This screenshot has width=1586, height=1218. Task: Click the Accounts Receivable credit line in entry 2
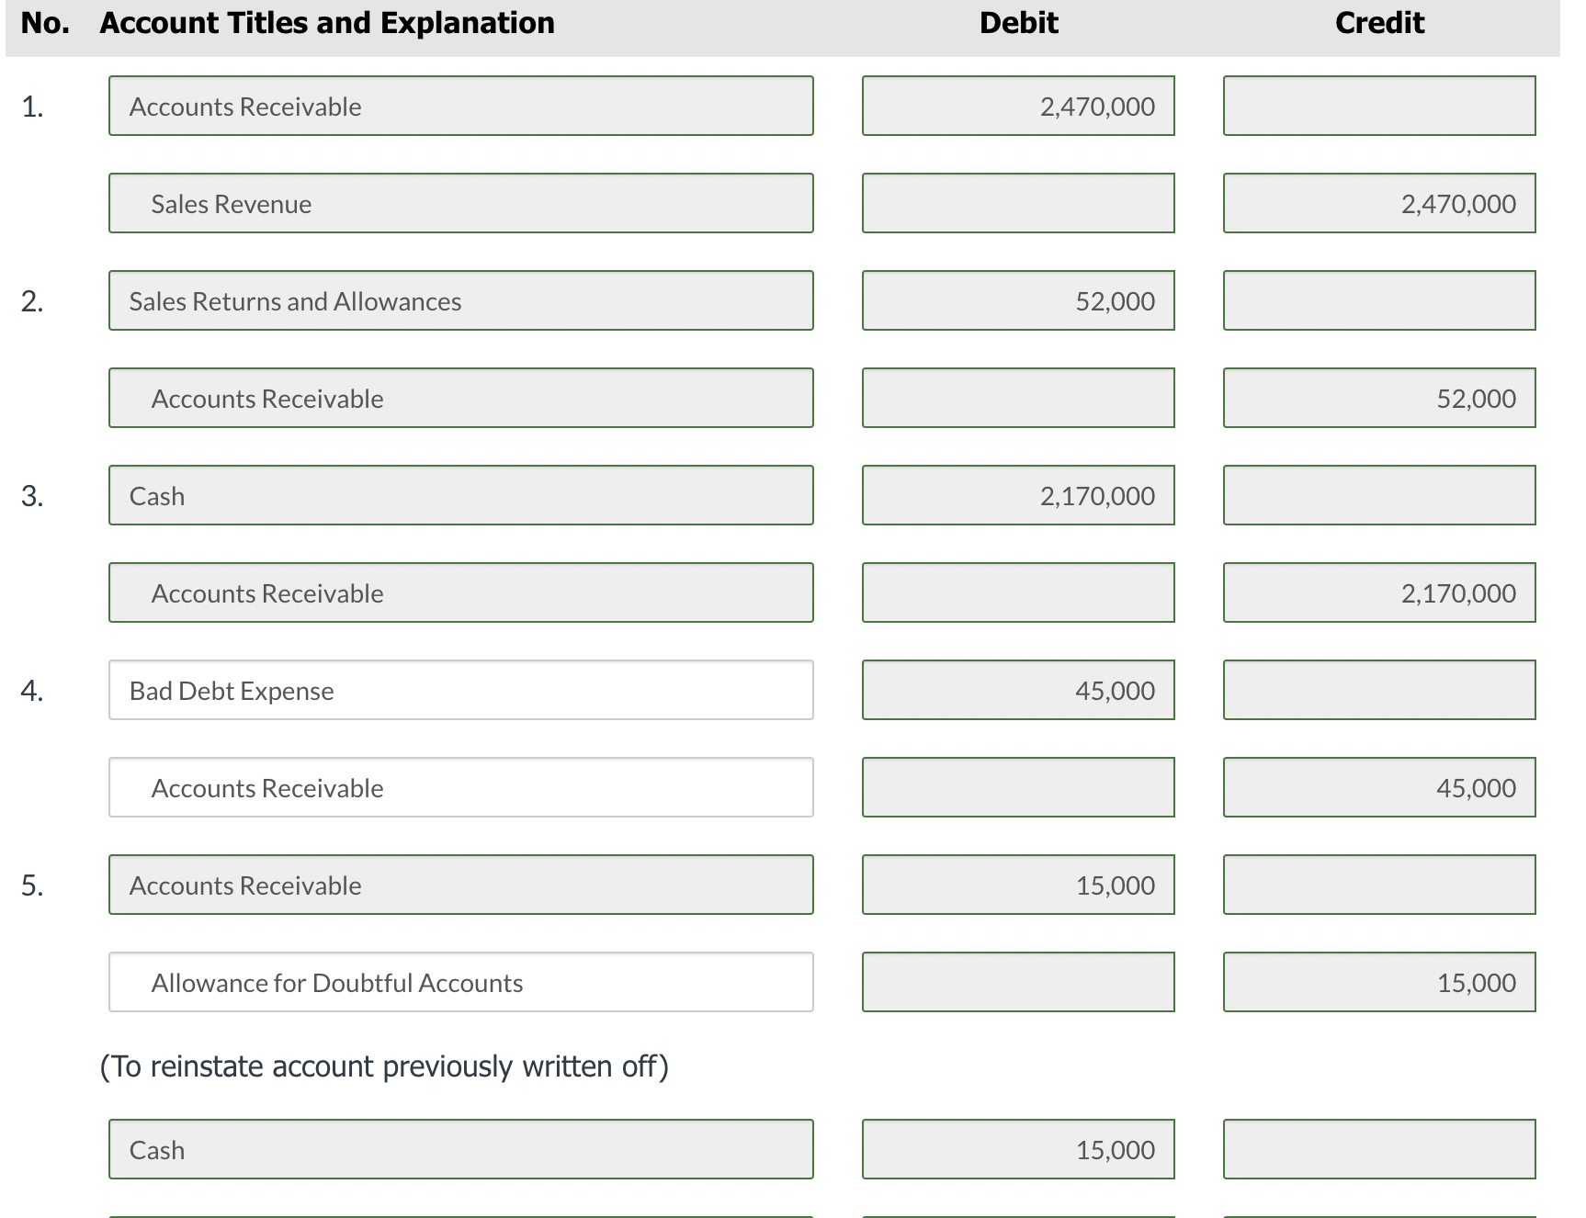pyautogui.click(x=459, y=398)
